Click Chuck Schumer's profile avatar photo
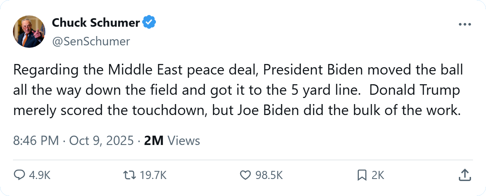Image resolution: width=486 pixels, height=196 pixels. pos(29,32)
